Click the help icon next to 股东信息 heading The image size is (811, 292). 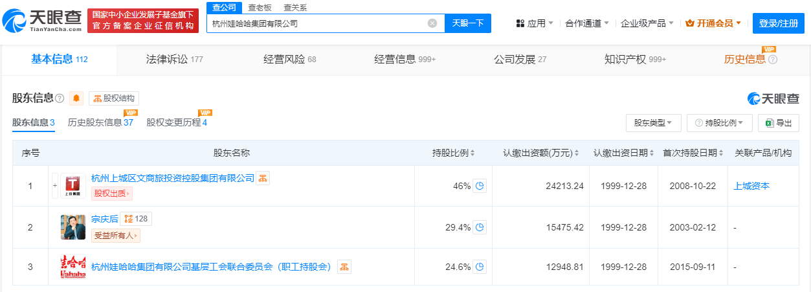[60, 98]
